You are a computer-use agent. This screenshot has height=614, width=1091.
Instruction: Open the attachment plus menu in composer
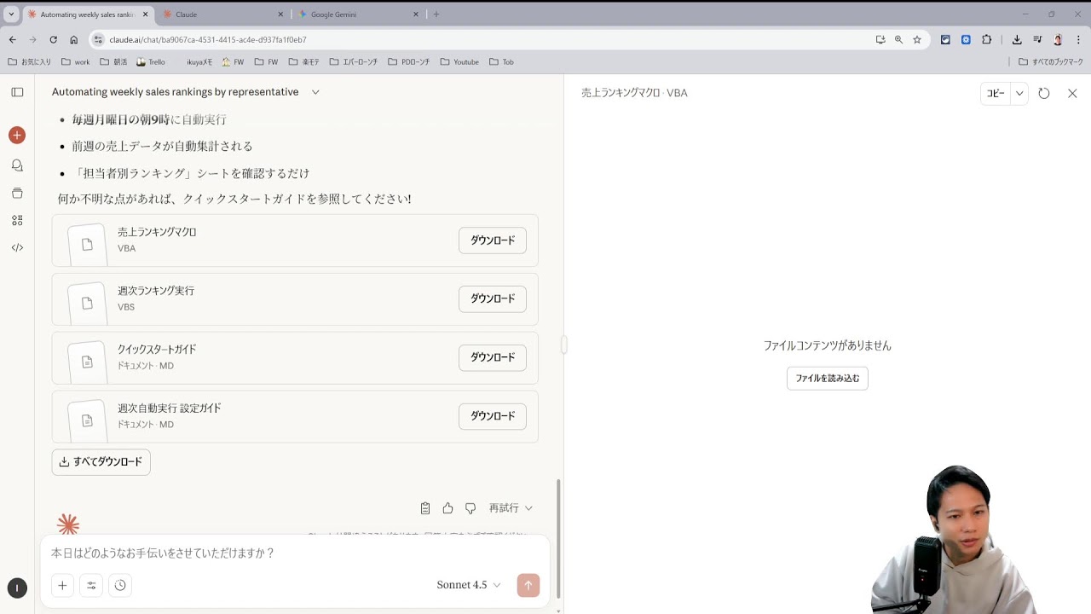(62, 585)
